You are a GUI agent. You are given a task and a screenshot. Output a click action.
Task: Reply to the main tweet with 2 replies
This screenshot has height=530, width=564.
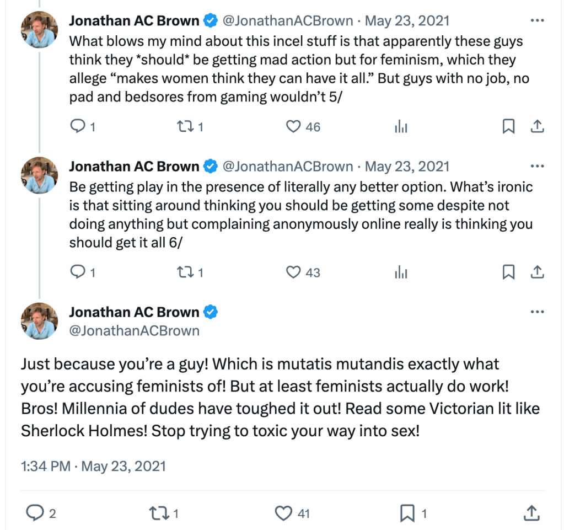click(x=35, y=513)
